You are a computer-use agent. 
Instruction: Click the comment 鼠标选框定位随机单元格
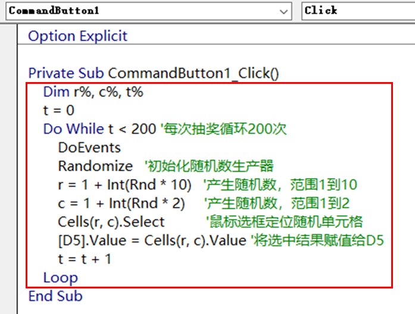(285, 222)
